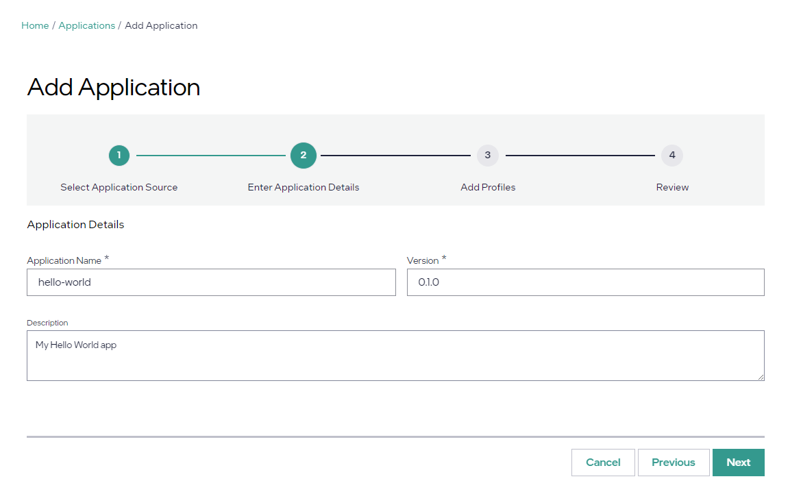
Task: Click the Add Application breadcrumb text
Action: (x=161, y=25)
